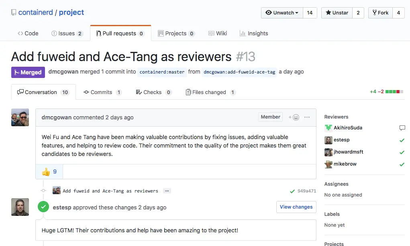410x246 pixels.
Task: Click the Unstar button
Action: (x=337, y=12)
